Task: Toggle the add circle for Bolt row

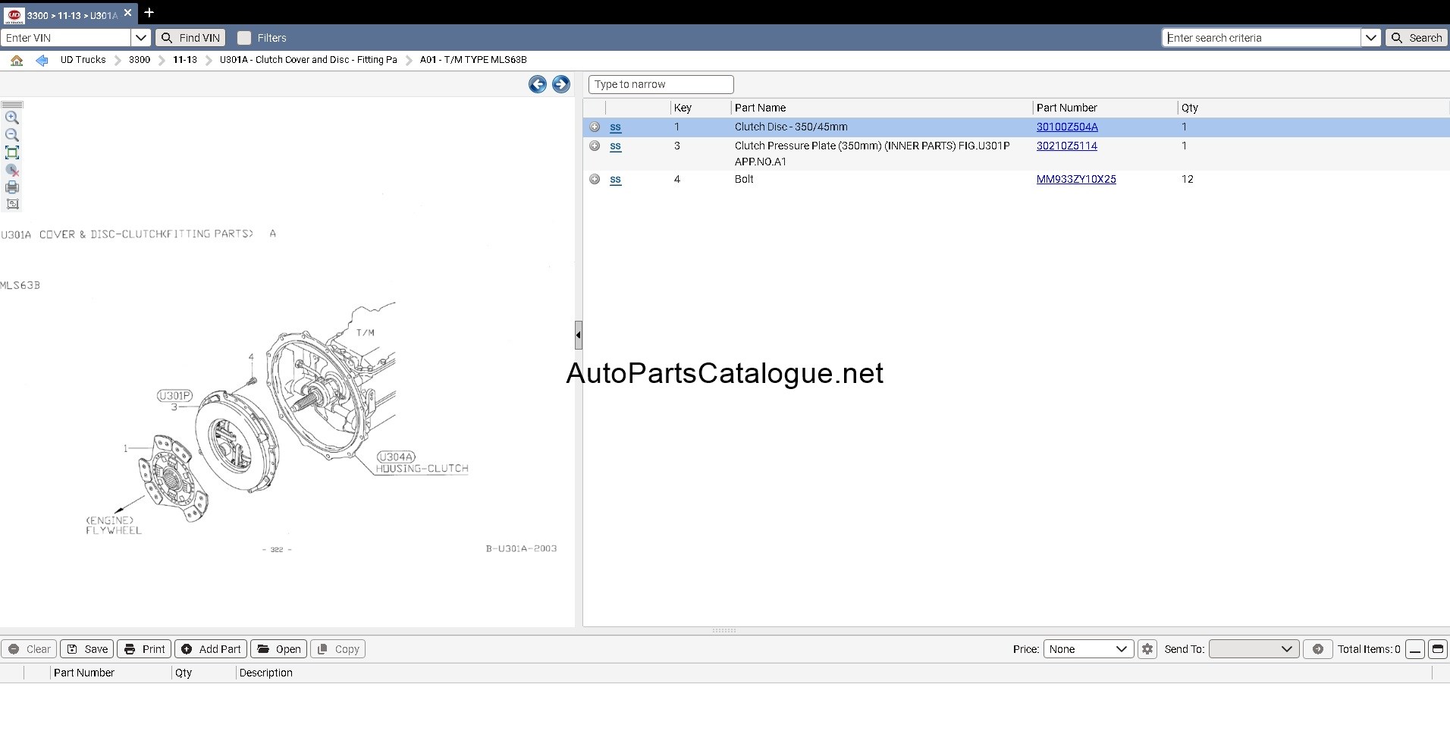Action: coord(595,179)
